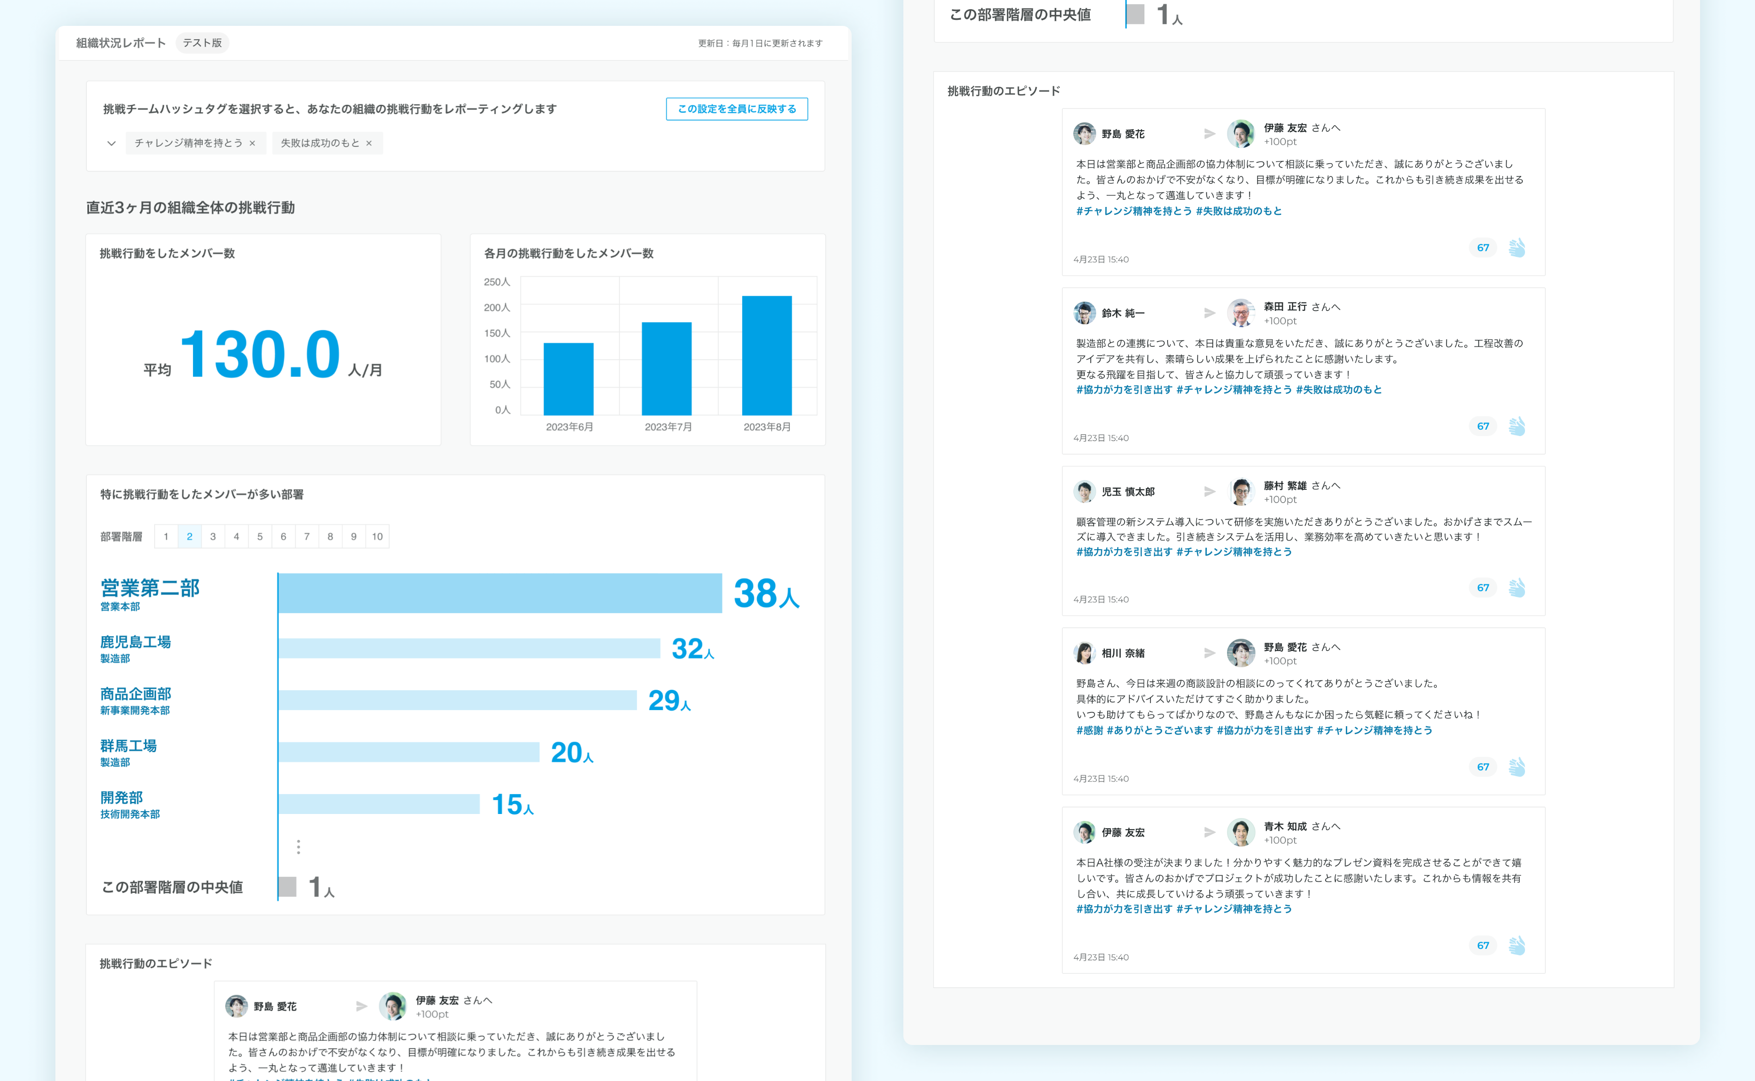Image resolution: width=1755 pixels, height=1081 pixels.
Task: Click 藤村 繁雄's avatar
Action: point(1241,491)
